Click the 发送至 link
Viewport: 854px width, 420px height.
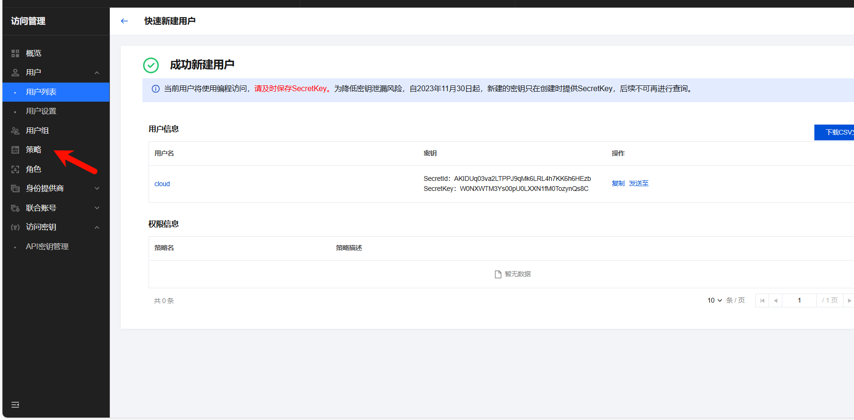coord(639,183)
